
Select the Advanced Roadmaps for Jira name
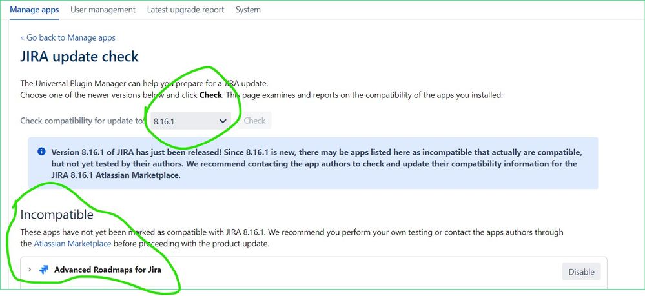click(x=108, y=270)
